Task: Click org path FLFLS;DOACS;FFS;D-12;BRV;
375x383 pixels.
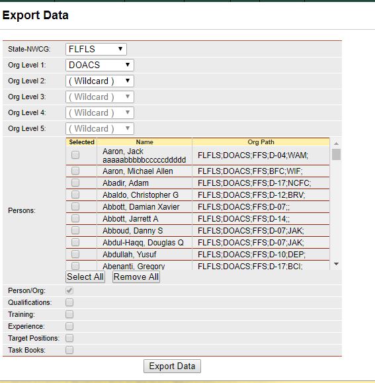Action: [251, 195]
